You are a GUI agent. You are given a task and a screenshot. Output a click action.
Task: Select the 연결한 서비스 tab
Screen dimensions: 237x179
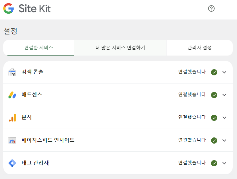point(39,48)
